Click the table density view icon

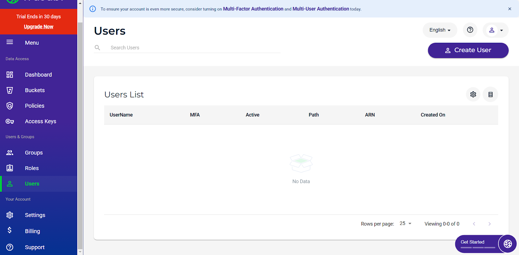(490, 94)
